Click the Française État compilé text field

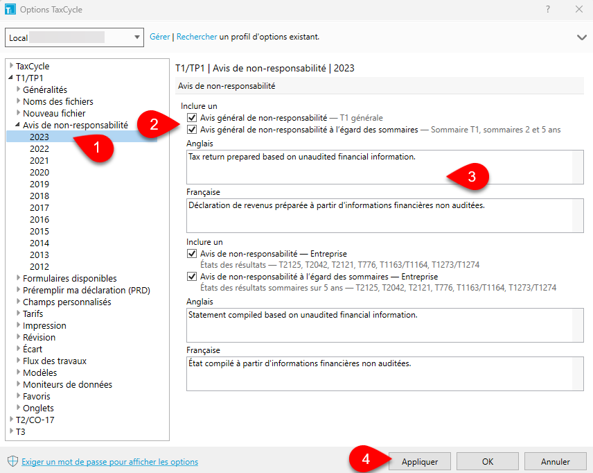pos(384,373)
